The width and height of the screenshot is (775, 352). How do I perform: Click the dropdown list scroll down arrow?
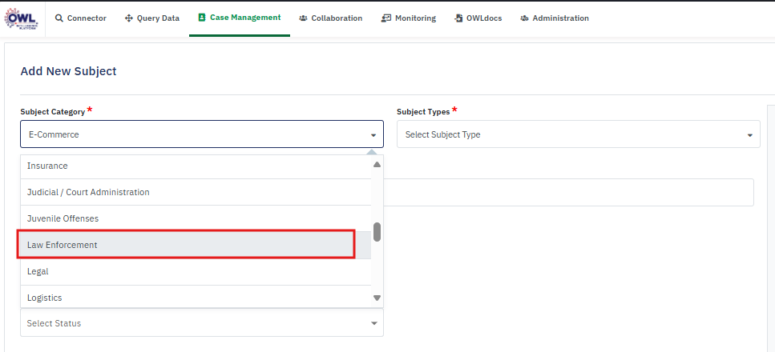(377, 298)
